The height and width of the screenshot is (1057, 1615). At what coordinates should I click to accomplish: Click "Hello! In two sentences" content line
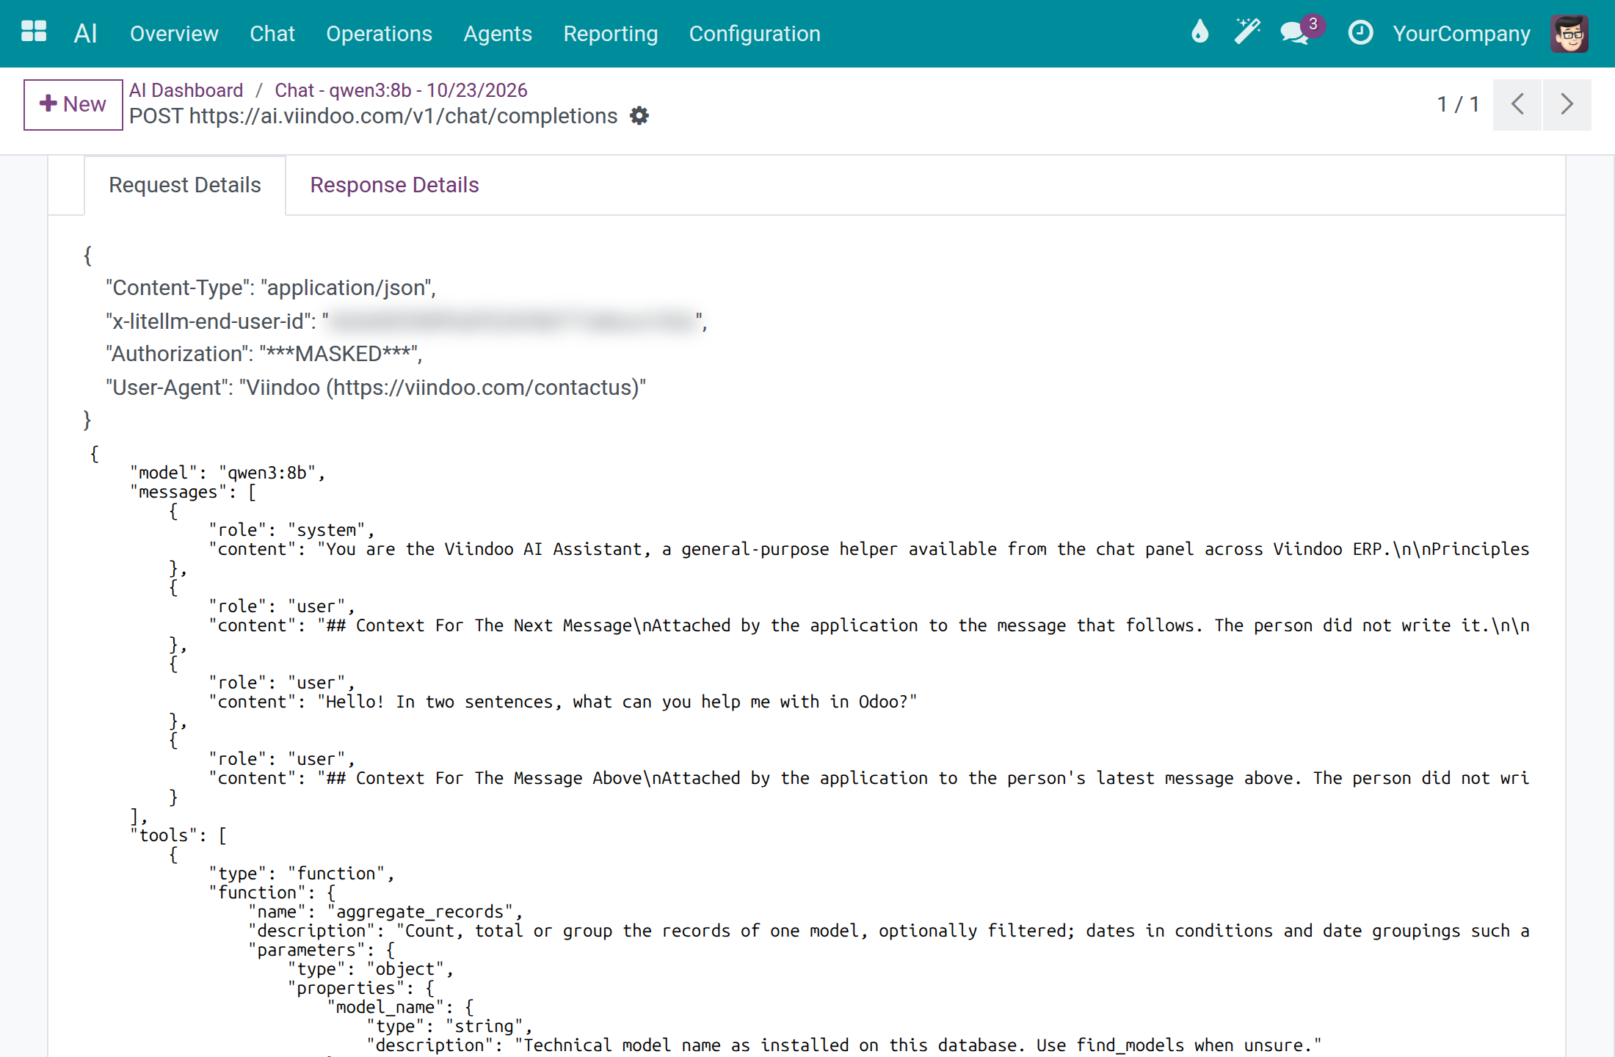pos(563,702)
